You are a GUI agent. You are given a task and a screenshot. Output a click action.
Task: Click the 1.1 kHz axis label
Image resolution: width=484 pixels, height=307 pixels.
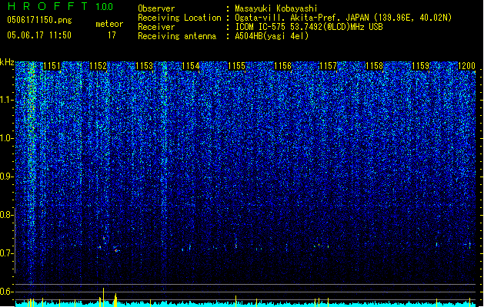click(7, 101)
